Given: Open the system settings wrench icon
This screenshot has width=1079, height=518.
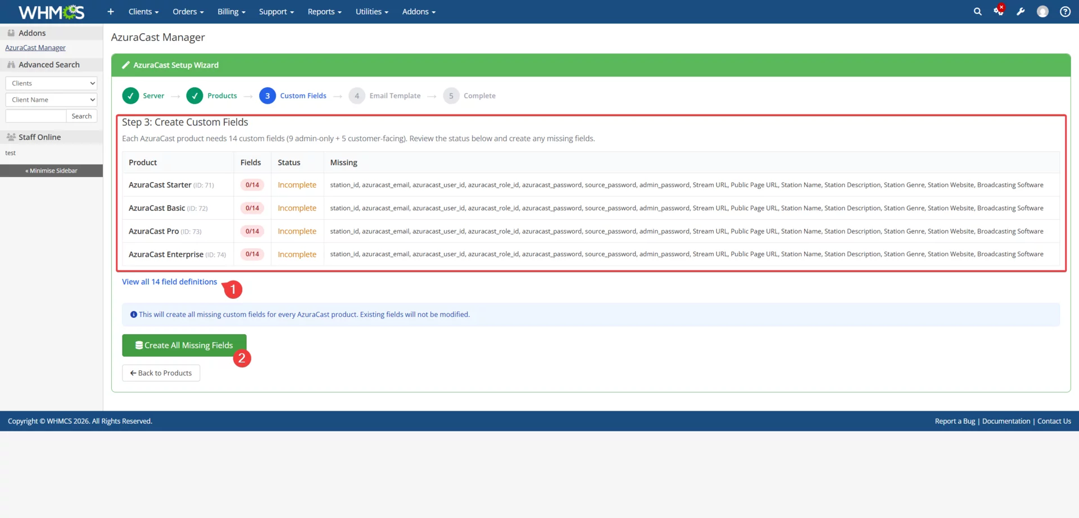Looking at the screenshot, I should pyautogui.click(x=1021, y=11).
